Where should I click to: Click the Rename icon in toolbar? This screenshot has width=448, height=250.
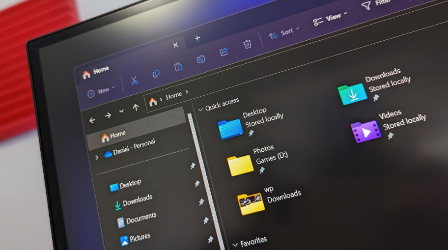[x=201, y=59]
